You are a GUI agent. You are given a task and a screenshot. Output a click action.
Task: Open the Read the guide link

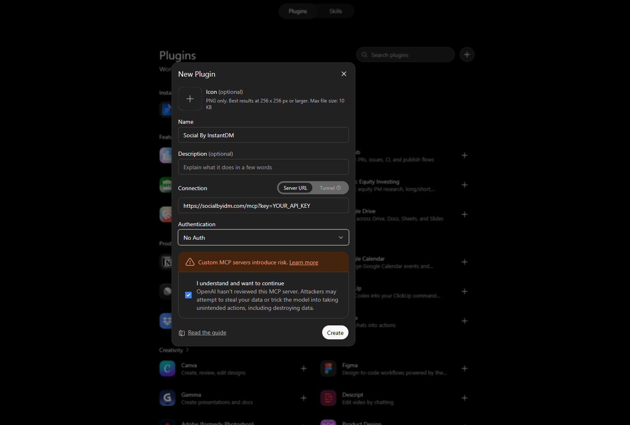pyautogui.click(x=207, y=332)
